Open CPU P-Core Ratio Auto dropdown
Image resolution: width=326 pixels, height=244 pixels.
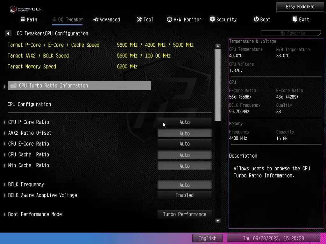[x=184, y=122]
